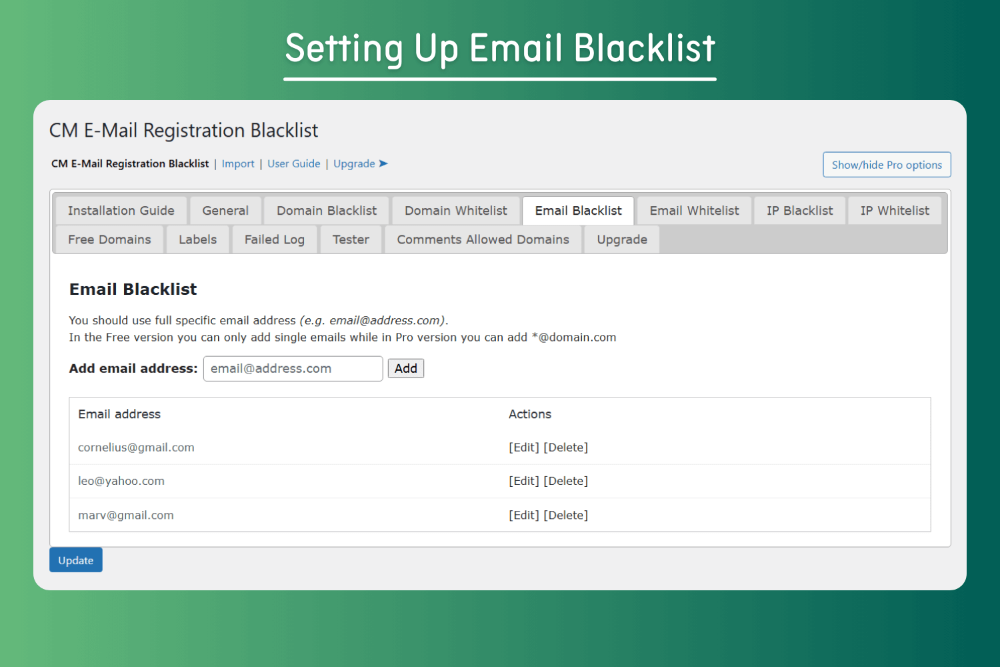Open the Domain Blacklist tab
This screenshot has width=1000, height=667.
[x=327, y=211]
